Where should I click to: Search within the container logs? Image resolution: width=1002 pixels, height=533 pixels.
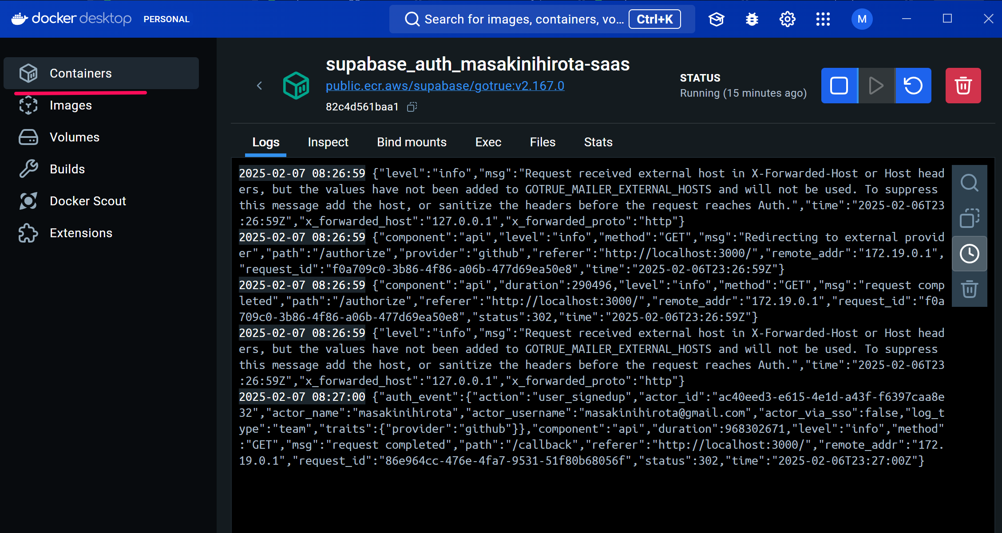970,183
